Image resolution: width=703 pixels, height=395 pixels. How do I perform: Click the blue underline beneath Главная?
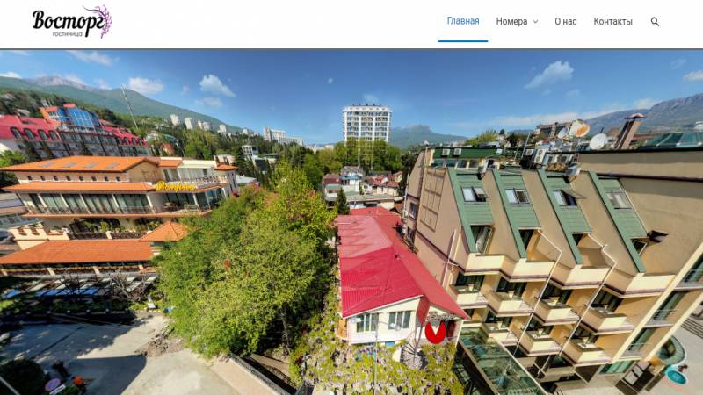(463, 41)
